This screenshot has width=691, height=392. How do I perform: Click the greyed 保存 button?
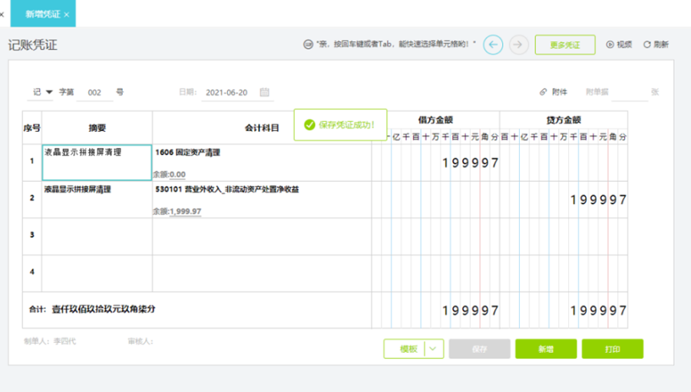click(x=479, y=349)
